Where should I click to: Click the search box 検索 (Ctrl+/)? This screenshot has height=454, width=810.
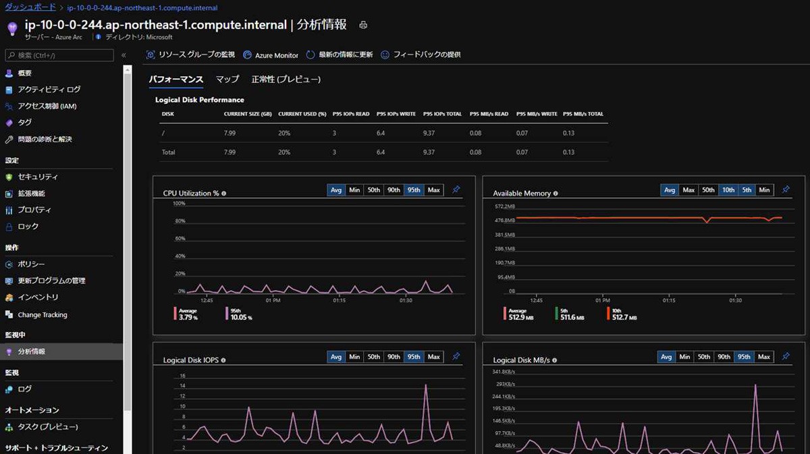(59, 55)
